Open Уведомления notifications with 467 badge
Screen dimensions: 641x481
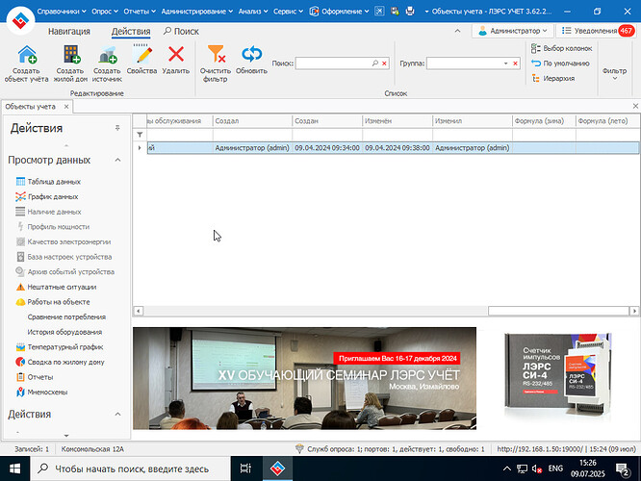pos(598,31)
